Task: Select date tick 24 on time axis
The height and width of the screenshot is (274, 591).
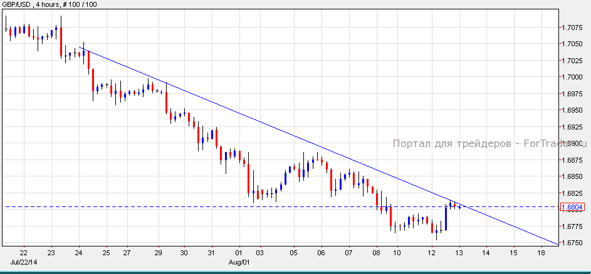Action: click(x=79, y=253)
